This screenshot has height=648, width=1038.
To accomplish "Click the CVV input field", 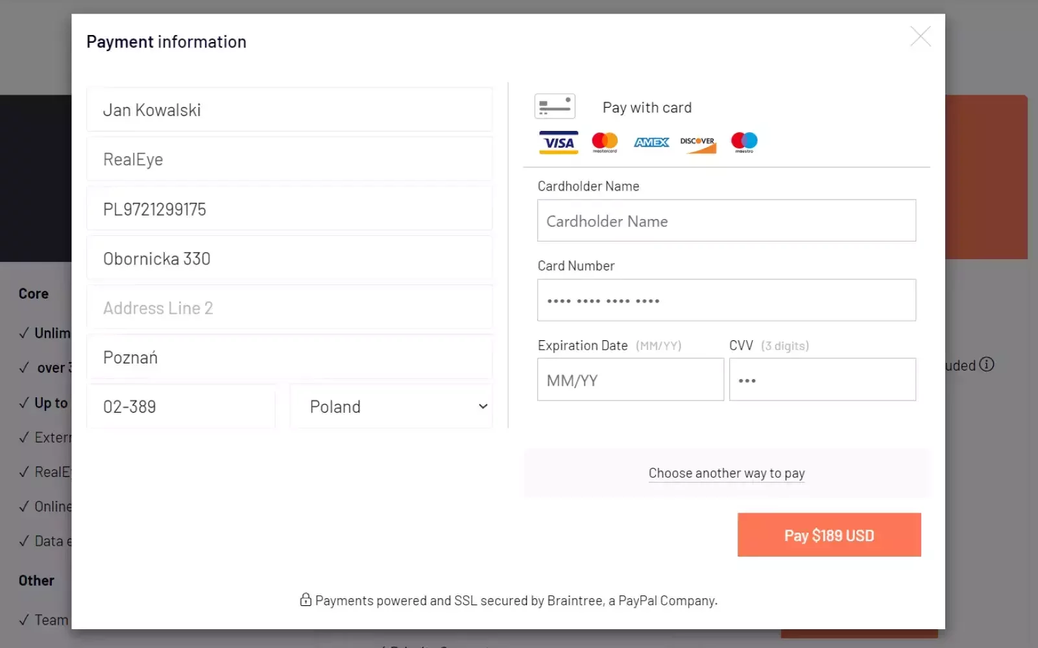I will (x=822, y=380).
